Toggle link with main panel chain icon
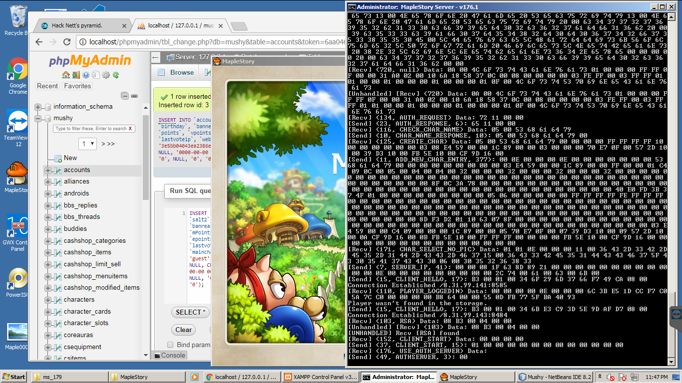Image resolution: width=682 pixels, height=383 pixels. point(134,96)
